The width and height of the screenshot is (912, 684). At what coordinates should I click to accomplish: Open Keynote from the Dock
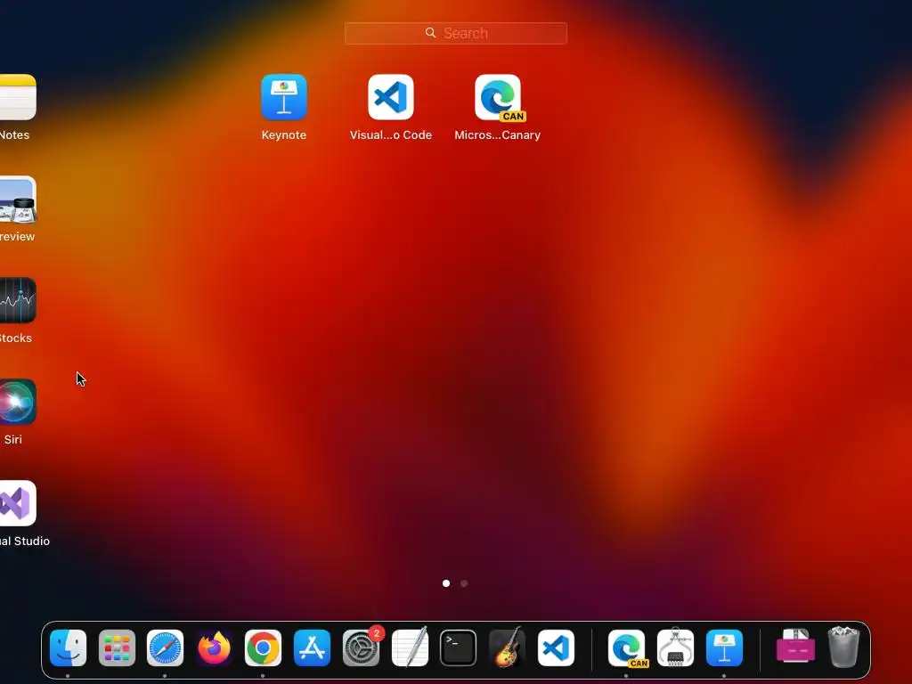coord(724,648)
